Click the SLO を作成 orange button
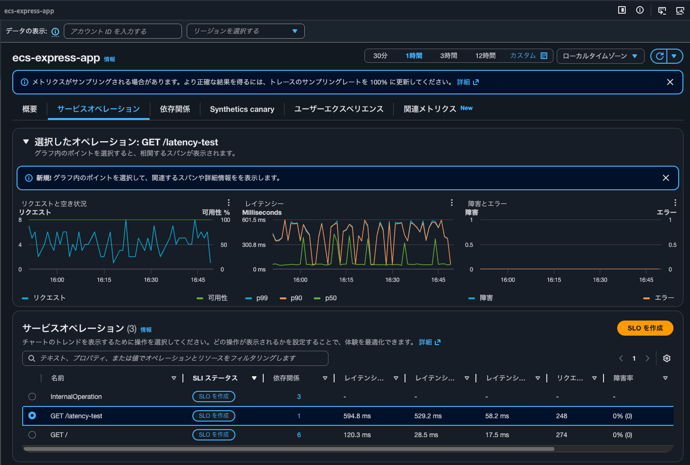This screenshot has height=465, width=690. 645,328
